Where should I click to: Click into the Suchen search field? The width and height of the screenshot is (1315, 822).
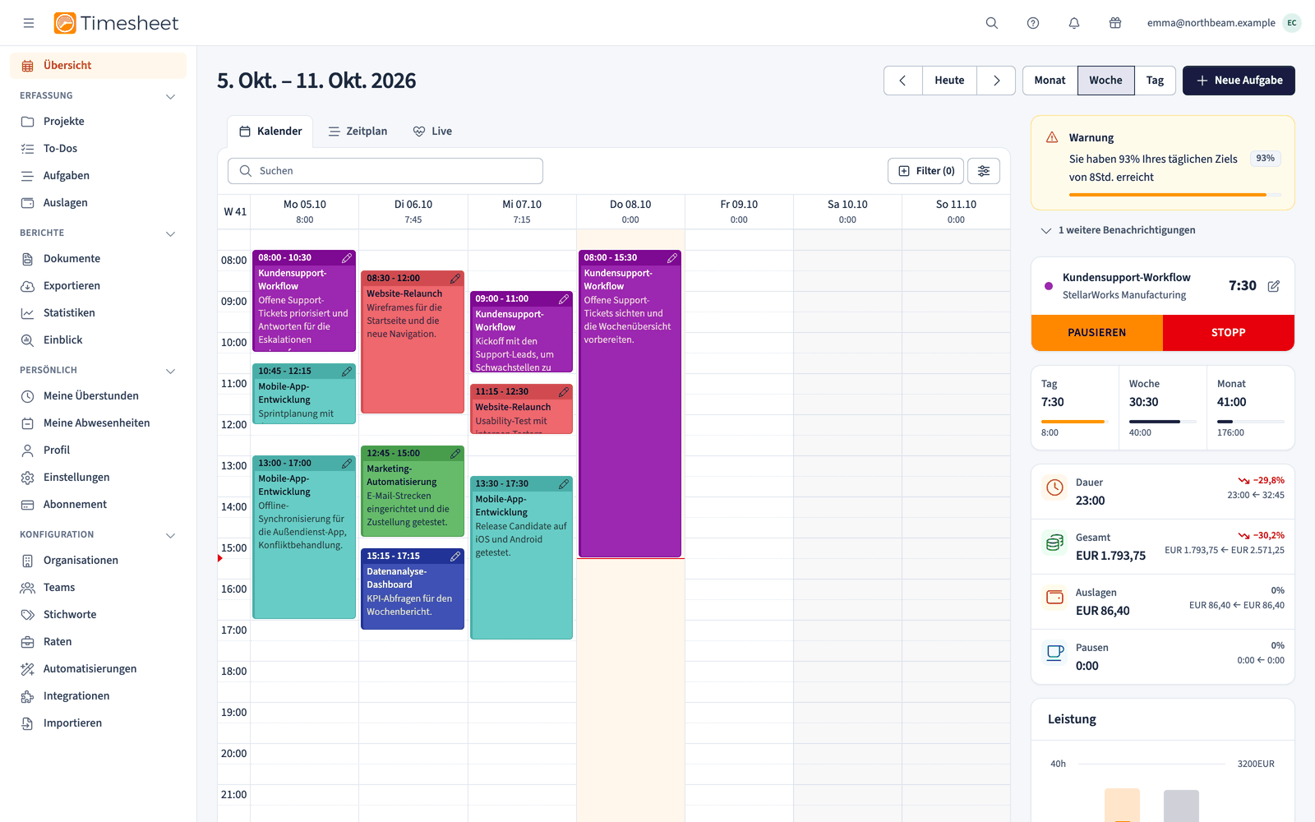pyautogui.click(x=385, y=171)
